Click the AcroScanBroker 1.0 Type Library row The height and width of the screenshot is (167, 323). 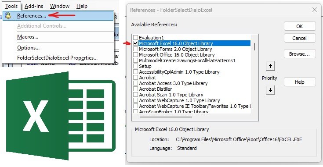[174, 111]
